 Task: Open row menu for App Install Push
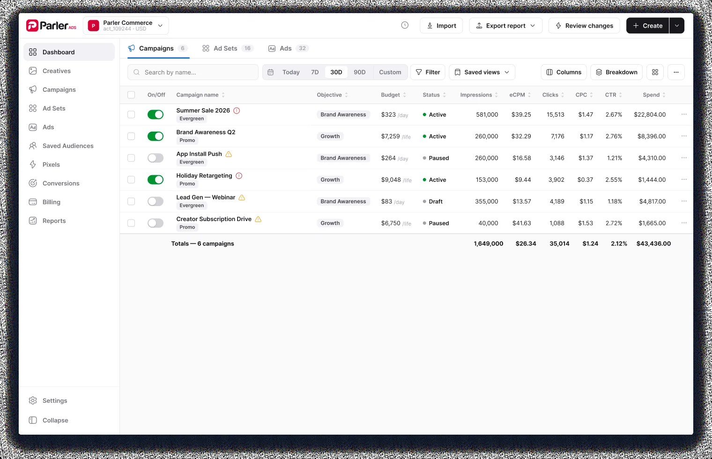[x=684, y=158]
